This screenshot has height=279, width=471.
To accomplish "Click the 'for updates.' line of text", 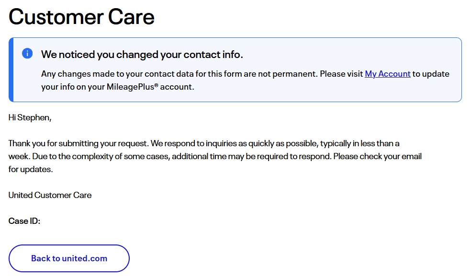I will 30,169.
